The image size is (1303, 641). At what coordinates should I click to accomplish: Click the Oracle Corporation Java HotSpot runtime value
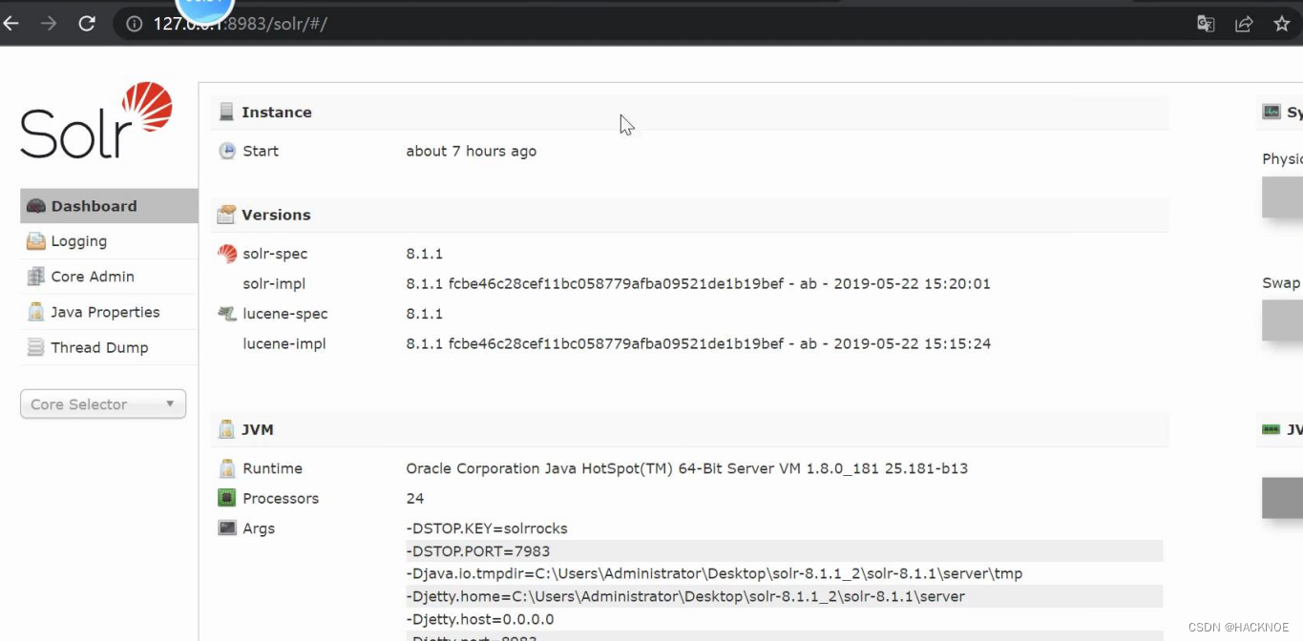click(687, 468)
